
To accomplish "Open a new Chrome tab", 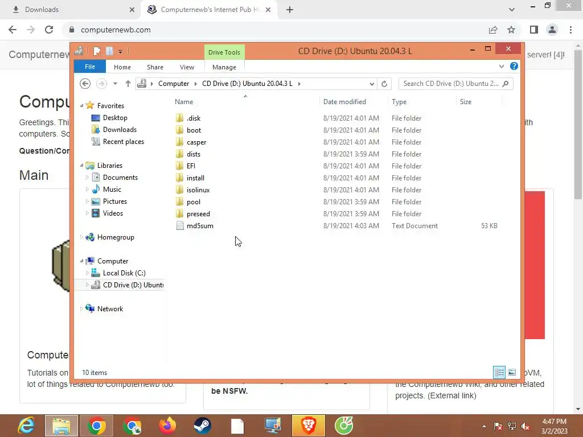I will [290, 10].
